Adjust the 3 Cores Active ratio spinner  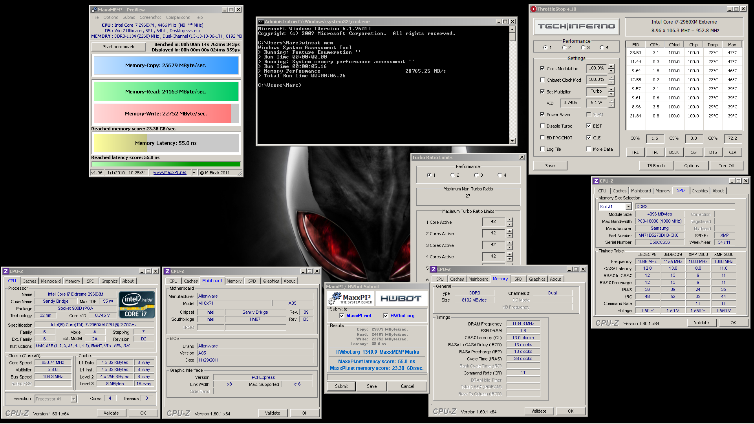[x=509, y=245]
